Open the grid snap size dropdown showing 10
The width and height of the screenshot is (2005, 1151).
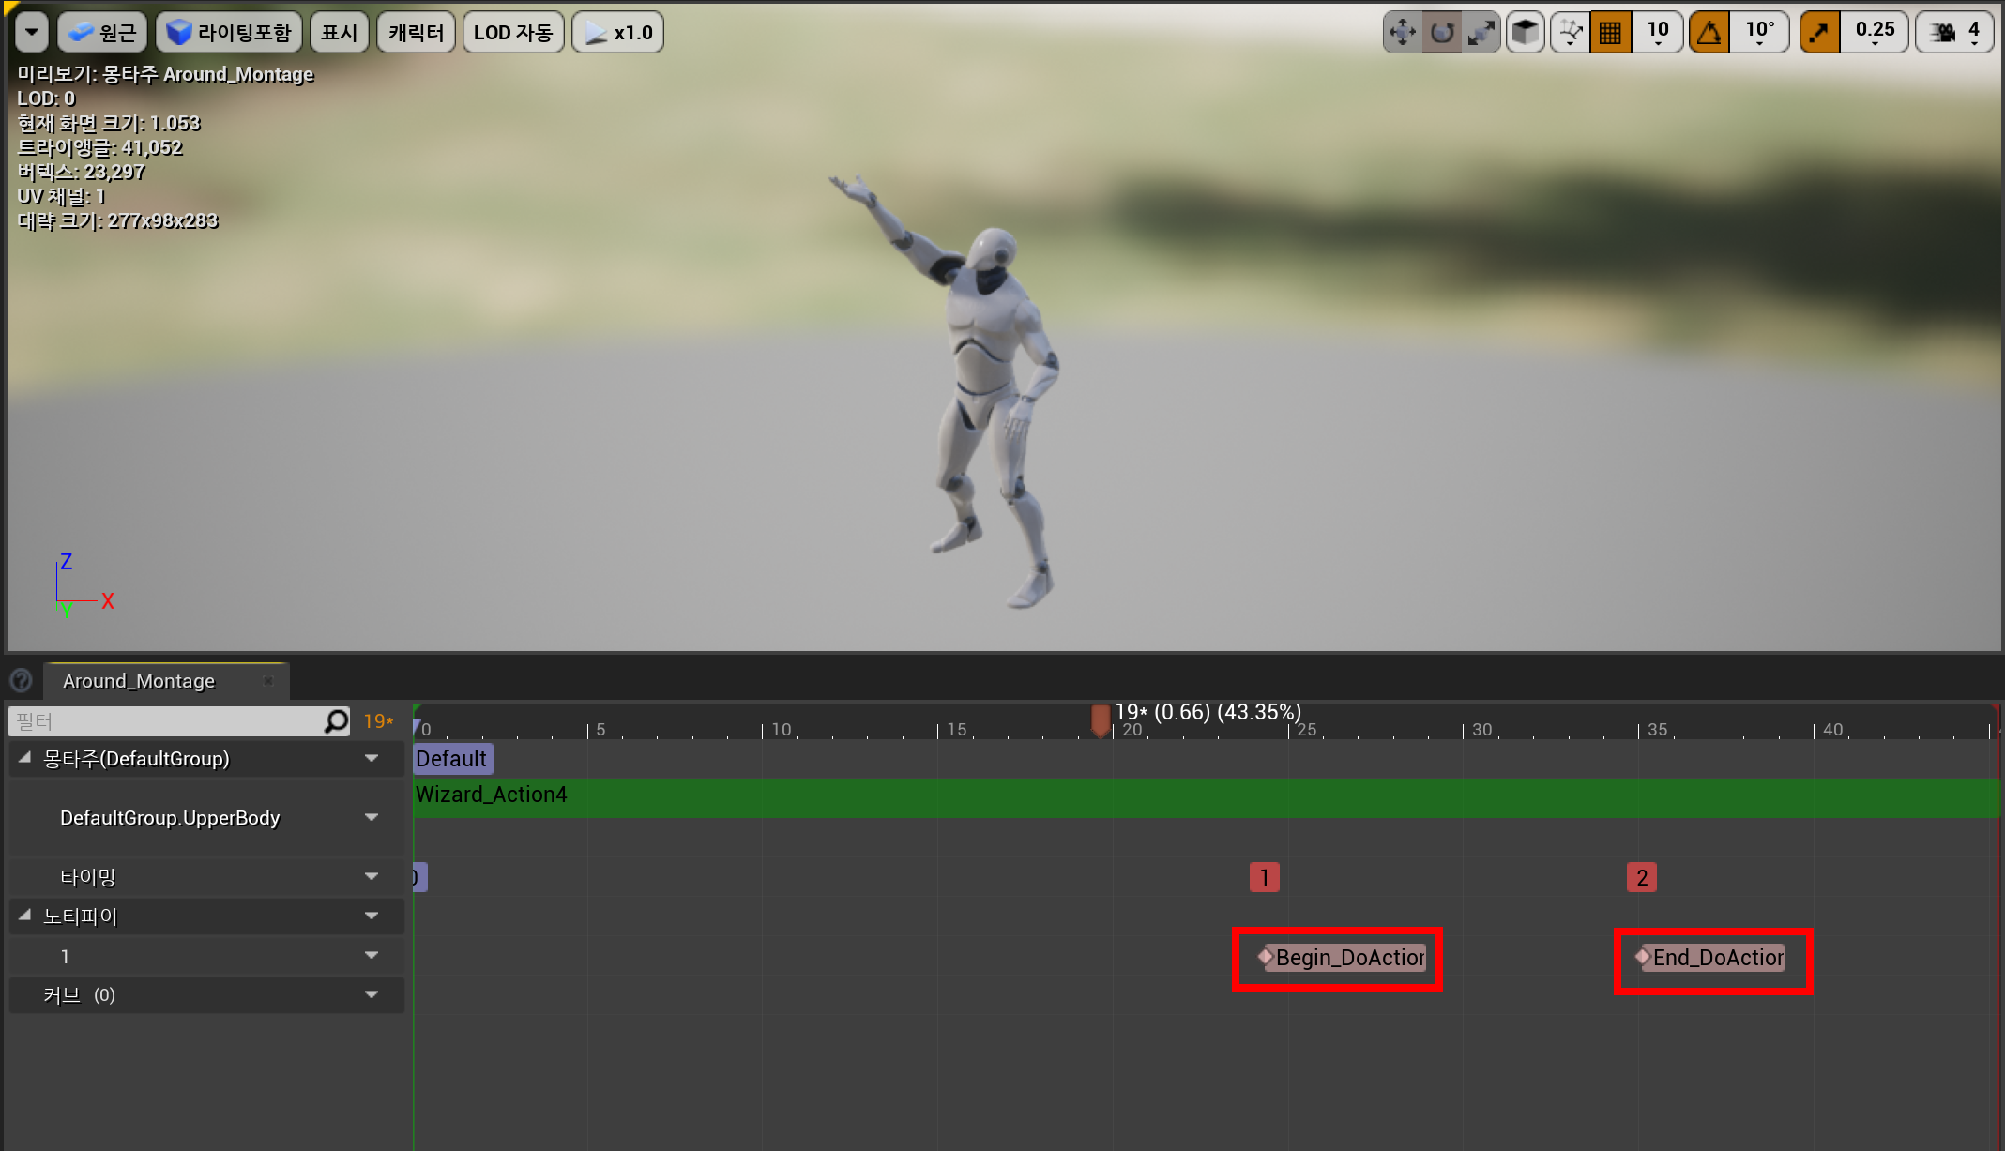point(1658,33)
